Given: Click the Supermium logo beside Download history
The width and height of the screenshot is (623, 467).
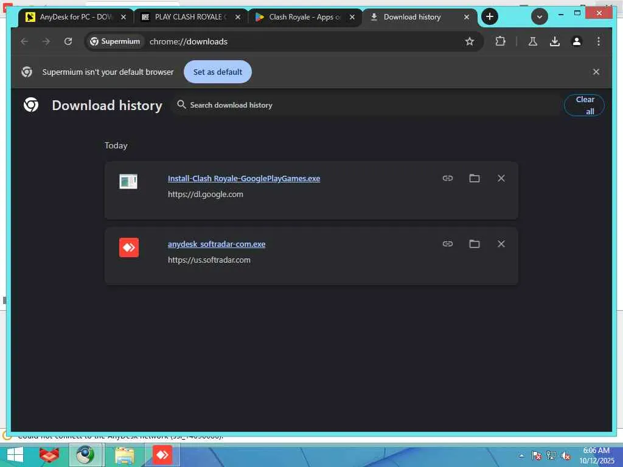Looking at the screenshot, I should click(31, 105).
